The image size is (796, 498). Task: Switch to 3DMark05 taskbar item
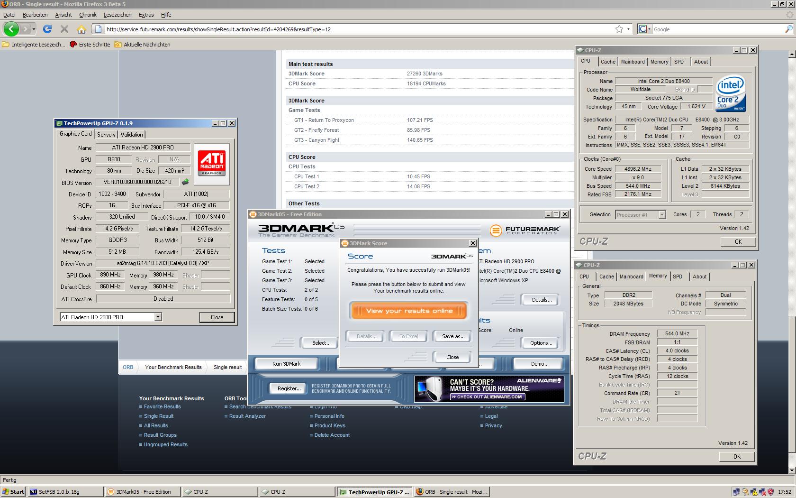143,492
